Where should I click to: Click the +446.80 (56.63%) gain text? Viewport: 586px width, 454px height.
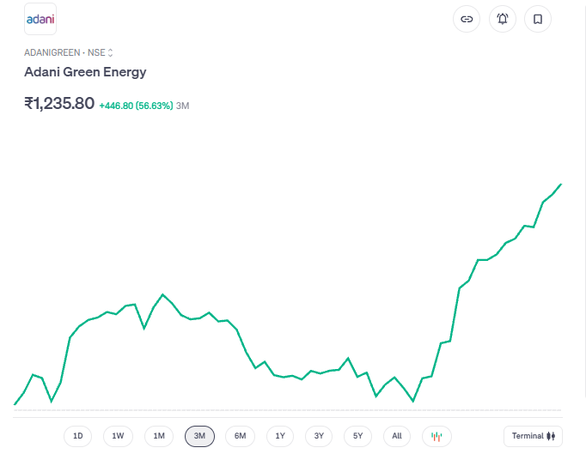pyautogui.click(x=136, y=106)
